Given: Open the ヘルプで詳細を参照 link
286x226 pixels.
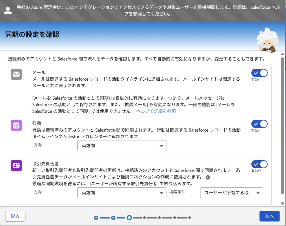Looking at the screenshot, I should pos(156,111).
